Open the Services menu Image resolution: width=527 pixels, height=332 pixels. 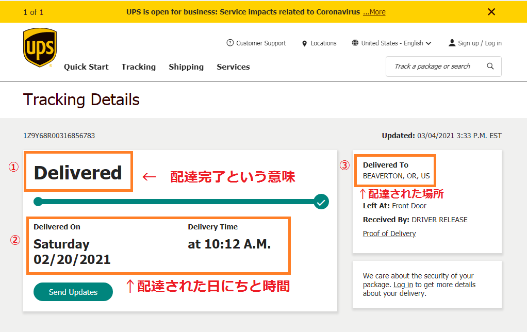pyautogui.click(x=233, y=67)
